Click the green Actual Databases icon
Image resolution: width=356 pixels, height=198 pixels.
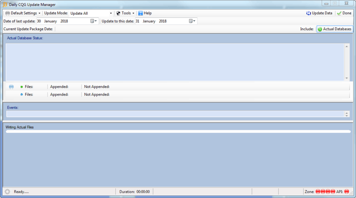(x=320, y=29)
